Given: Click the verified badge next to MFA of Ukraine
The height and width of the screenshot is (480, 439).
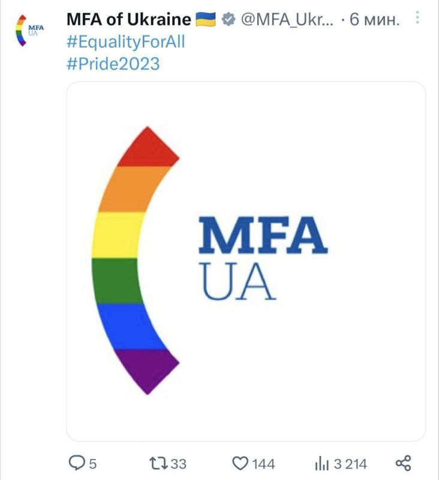Looking at the screenshot, I should pos(225,19).
